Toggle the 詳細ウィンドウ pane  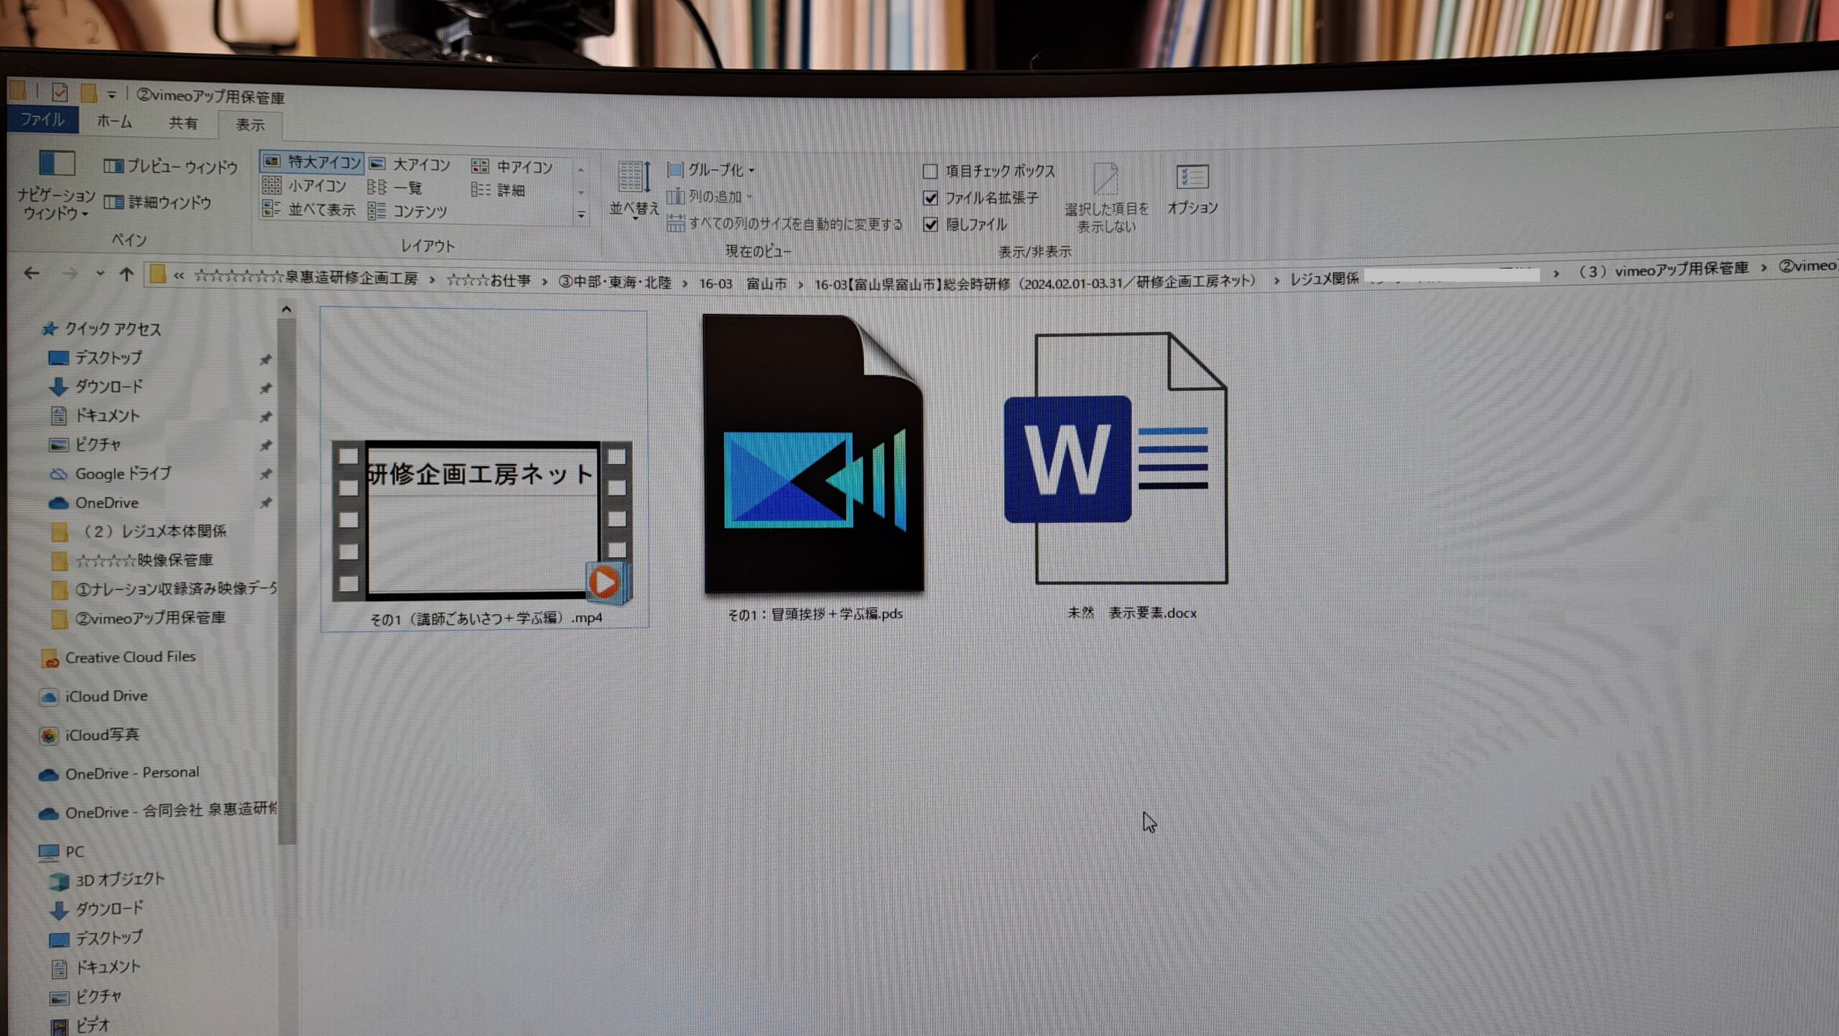(x=157, y=203)
